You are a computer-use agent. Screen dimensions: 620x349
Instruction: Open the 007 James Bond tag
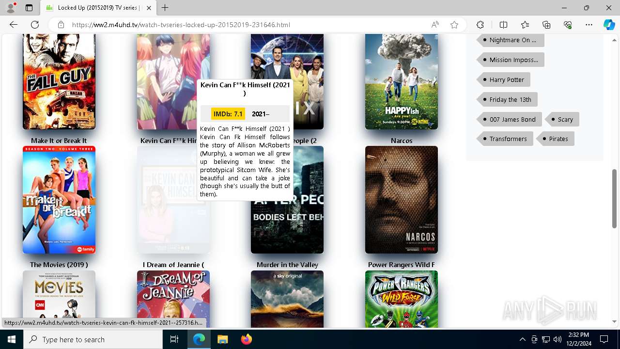pyautogui.click(x=509, y=119)
